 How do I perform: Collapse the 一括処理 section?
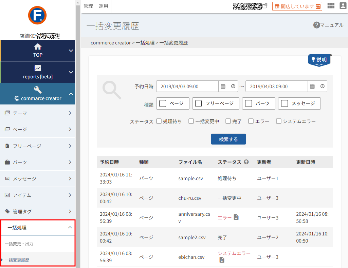click(x=70, y=227)
